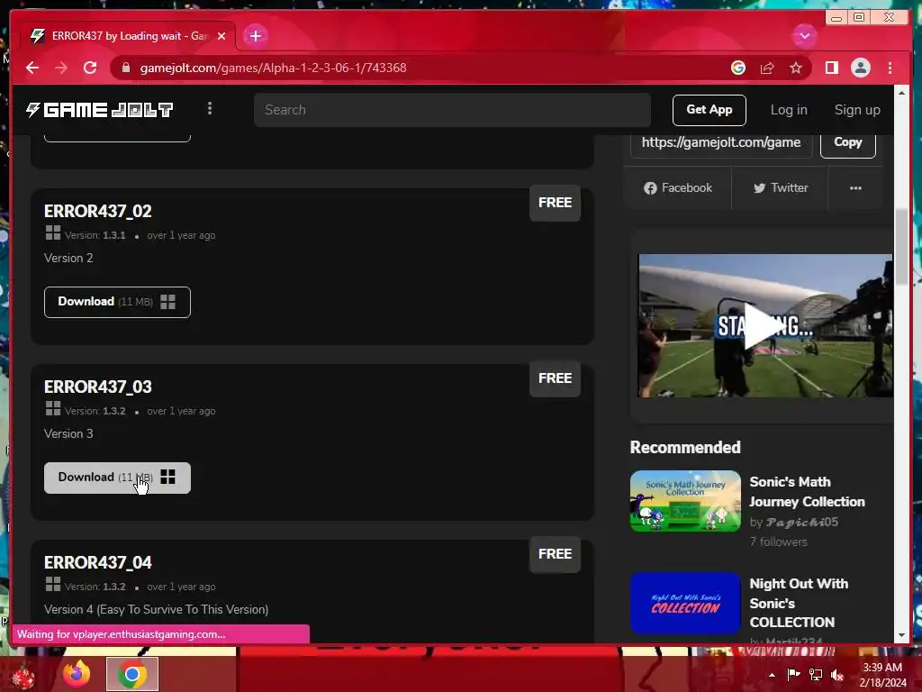The height and width of the screenshot is (692, 922).
Task: Open the network tray icon
Action: [816, 674]
